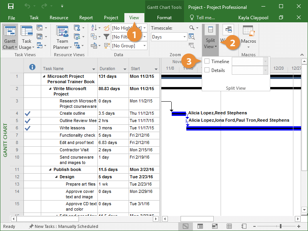Viewport: 308px width, 231px height.
Task: Click the Task Name column header
Action: tap(53, 69)
